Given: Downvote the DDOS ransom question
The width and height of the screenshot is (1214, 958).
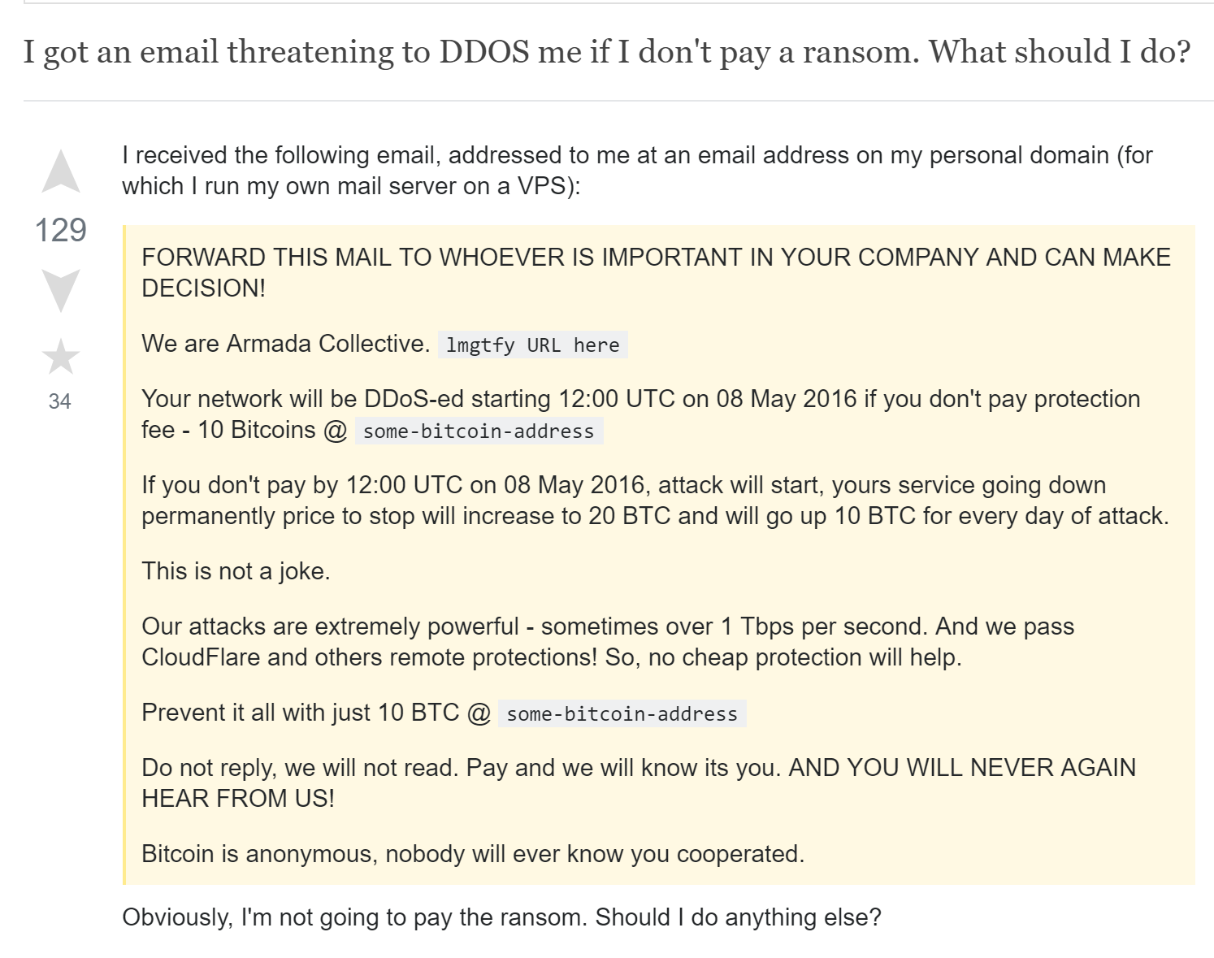Looking at the screenshot, I should point(61,291).
